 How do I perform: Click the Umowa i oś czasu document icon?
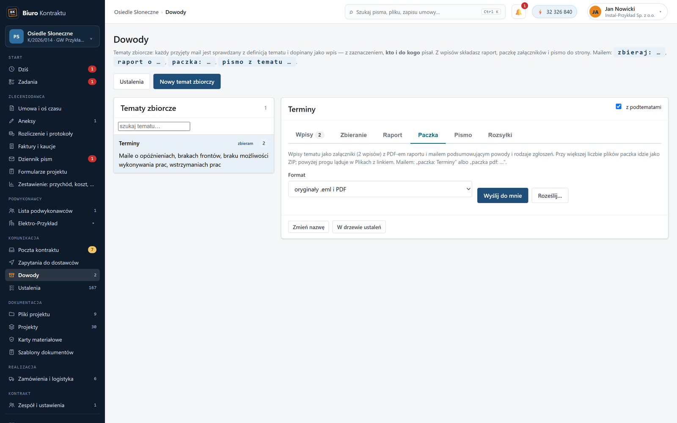tap(12, 109)
